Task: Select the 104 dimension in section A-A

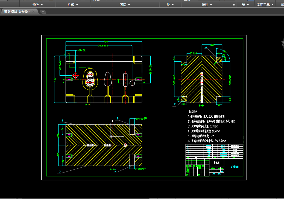Action: pos(62,130)
